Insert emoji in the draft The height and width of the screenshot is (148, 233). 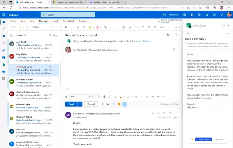click(x=119, y=104)
